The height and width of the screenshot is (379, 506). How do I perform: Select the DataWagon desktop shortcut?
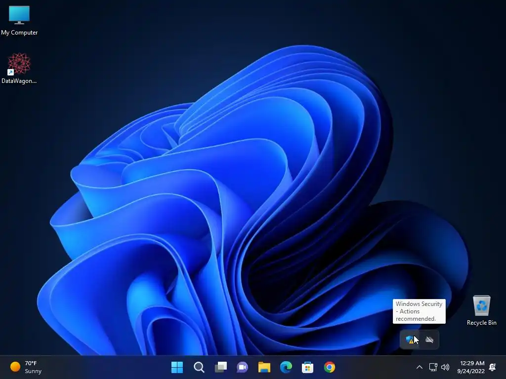pos(19,68)
